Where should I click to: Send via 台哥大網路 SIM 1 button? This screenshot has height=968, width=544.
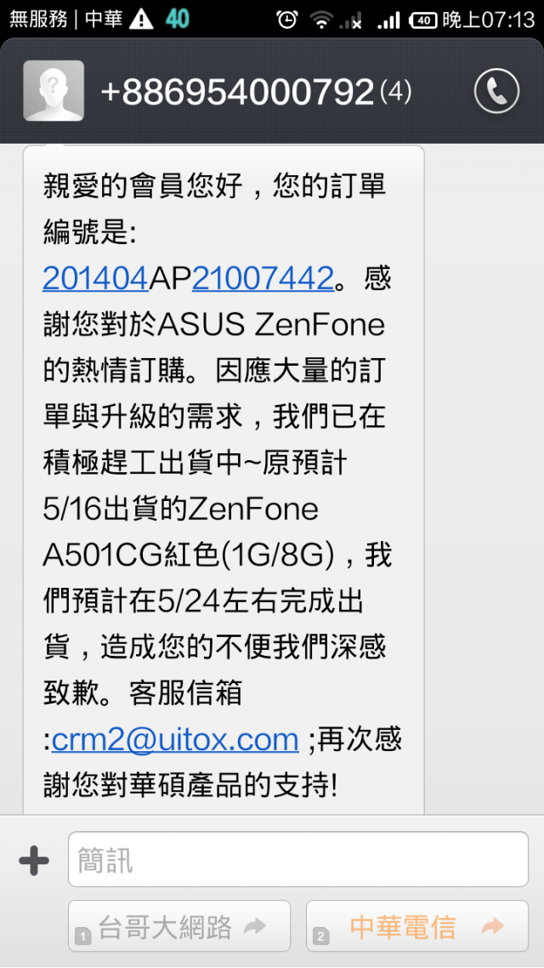pos(178,926)
